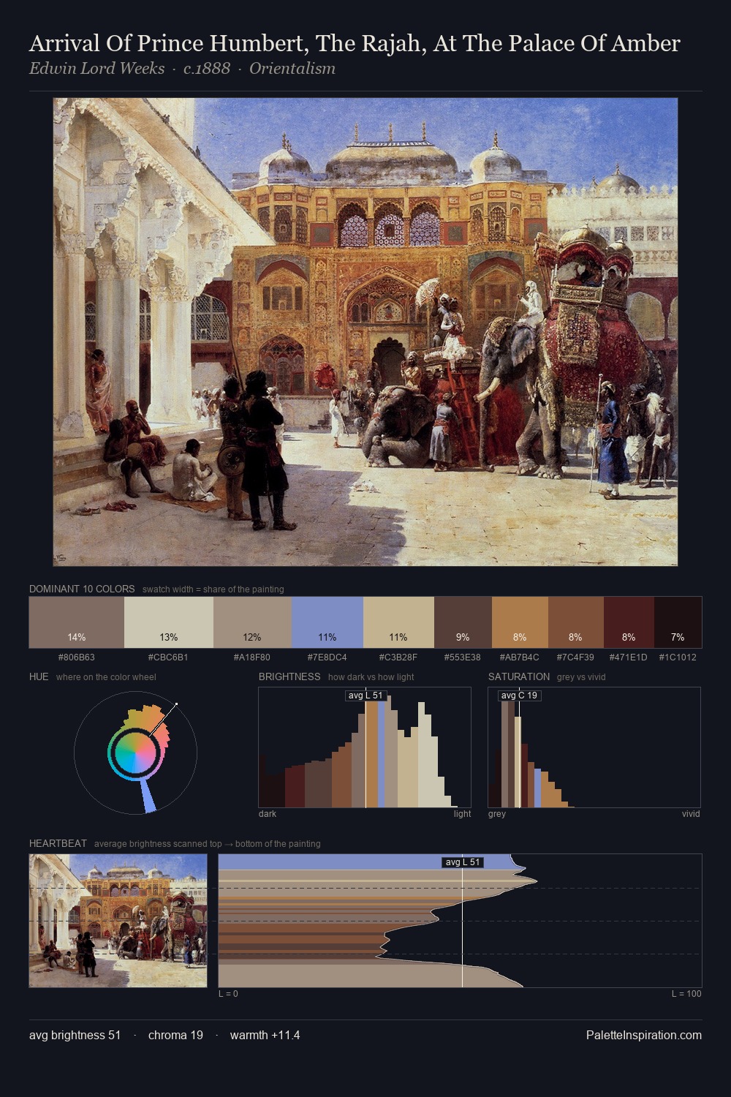Click the painting title heading
This screenshot has height=1097, width=731.
(x=355, y=43)
